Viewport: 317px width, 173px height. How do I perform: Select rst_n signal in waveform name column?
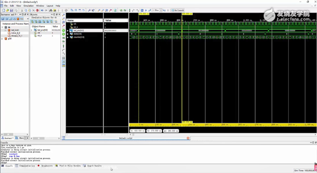(76, 27)
